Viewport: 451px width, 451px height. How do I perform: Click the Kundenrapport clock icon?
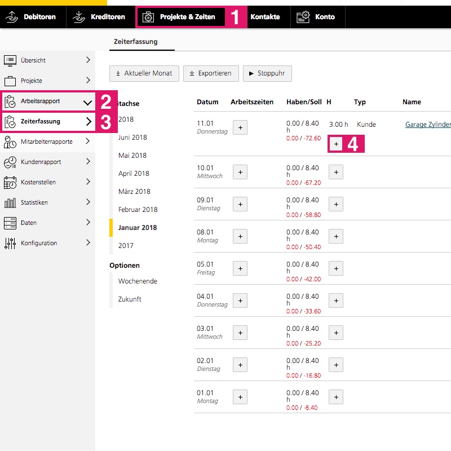click(10, 162)
